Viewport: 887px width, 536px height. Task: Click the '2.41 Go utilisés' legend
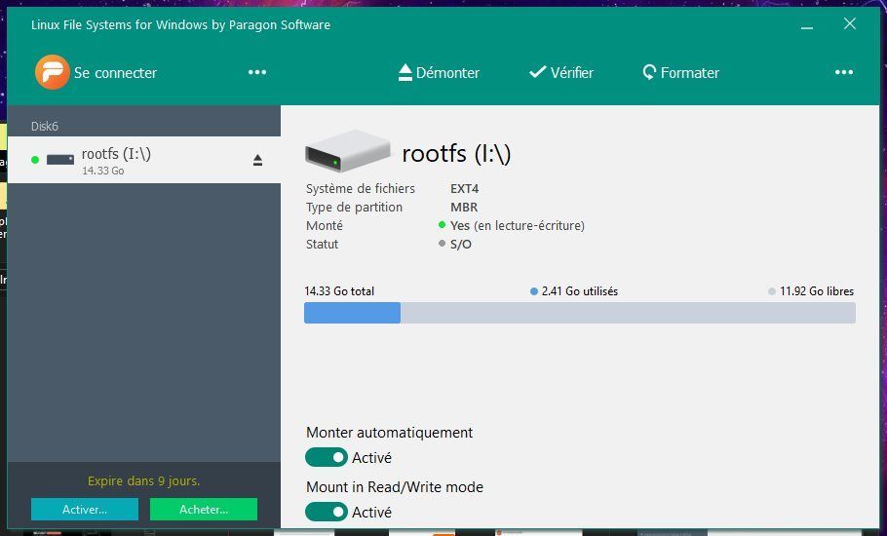click(x=574, y=291)
